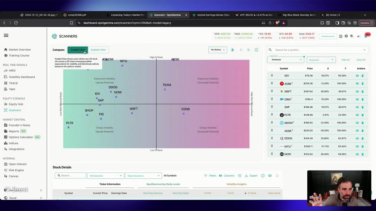Open Volatility Dashboard in sidebar
Viewport: 376px width, 211px height.
pos(21,77)
